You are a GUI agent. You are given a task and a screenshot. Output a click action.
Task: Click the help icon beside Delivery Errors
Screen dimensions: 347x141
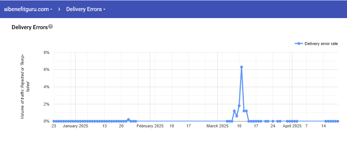(51, 27)
